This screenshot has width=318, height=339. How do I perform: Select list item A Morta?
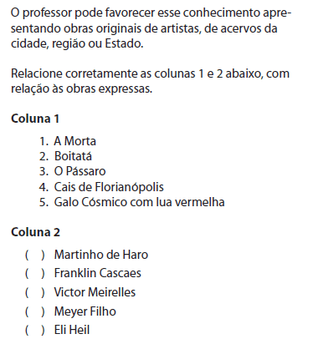point(68,141)
